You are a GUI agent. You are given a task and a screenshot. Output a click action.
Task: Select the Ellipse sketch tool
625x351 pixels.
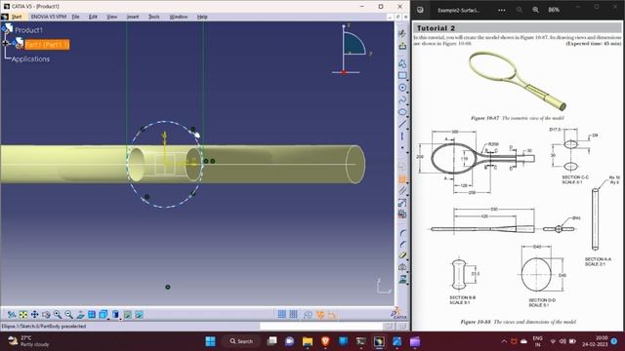pos(402,112)
